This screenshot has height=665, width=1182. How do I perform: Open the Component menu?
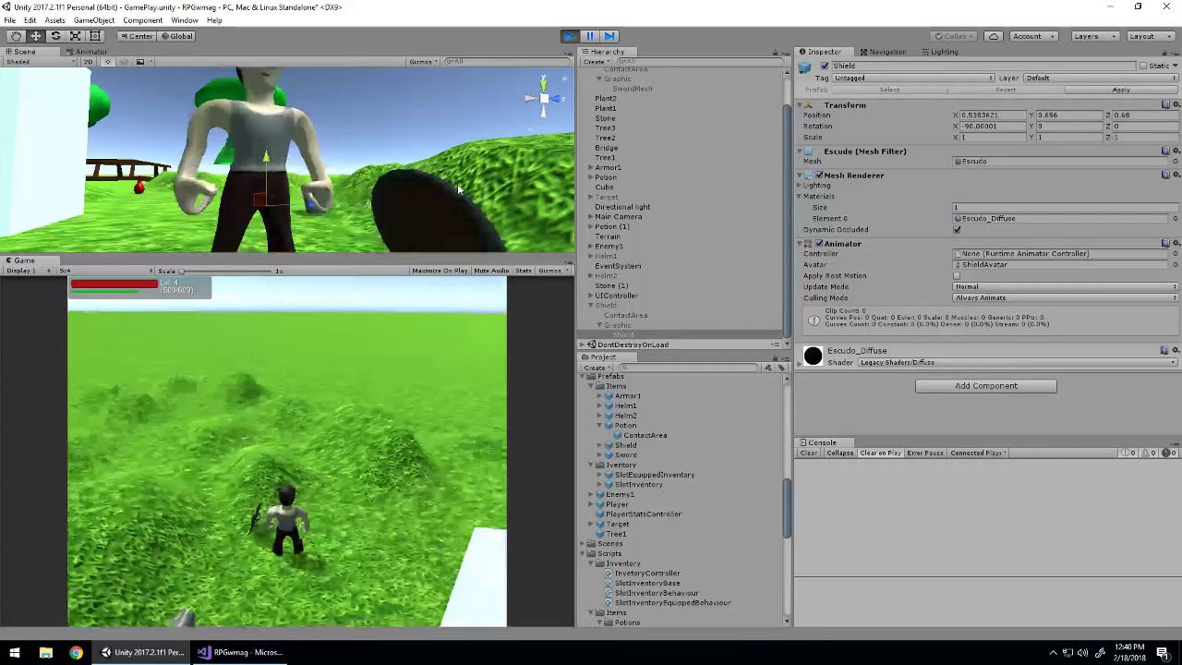click(x=142, y=20)
